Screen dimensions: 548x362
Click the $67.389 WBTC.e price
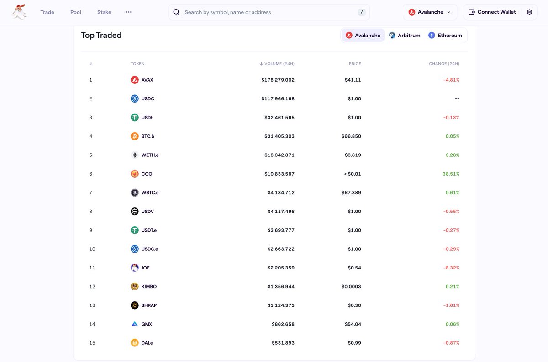pos(351,192)
